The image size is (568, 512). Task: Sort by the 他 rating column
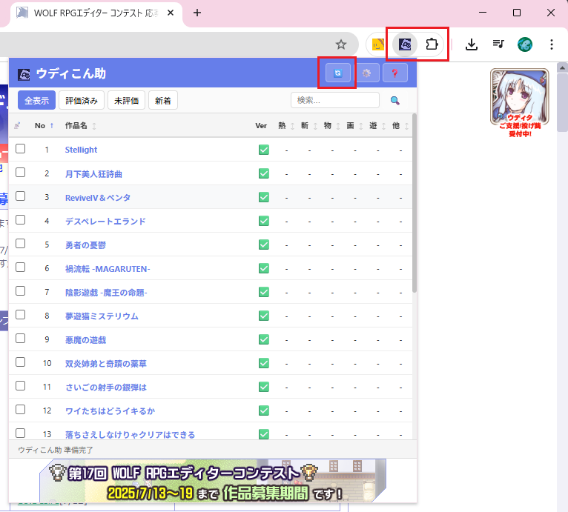click(400, 126)
